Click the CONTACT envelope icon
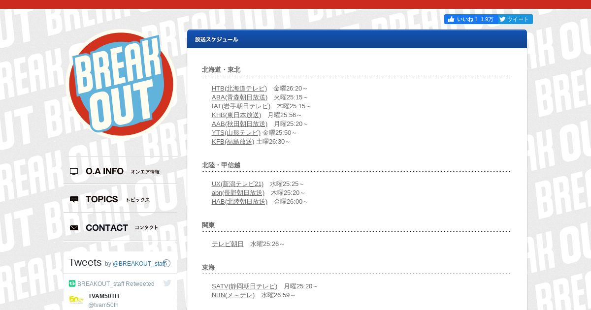 pyautogui.click(x=74, y=228)
